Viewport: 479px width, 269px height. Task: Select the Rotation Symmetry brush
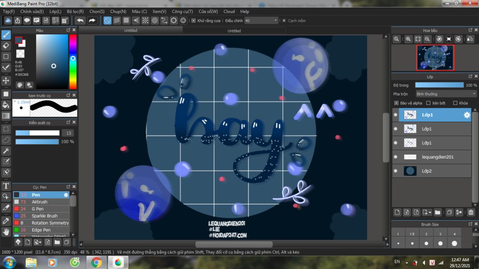41,223
